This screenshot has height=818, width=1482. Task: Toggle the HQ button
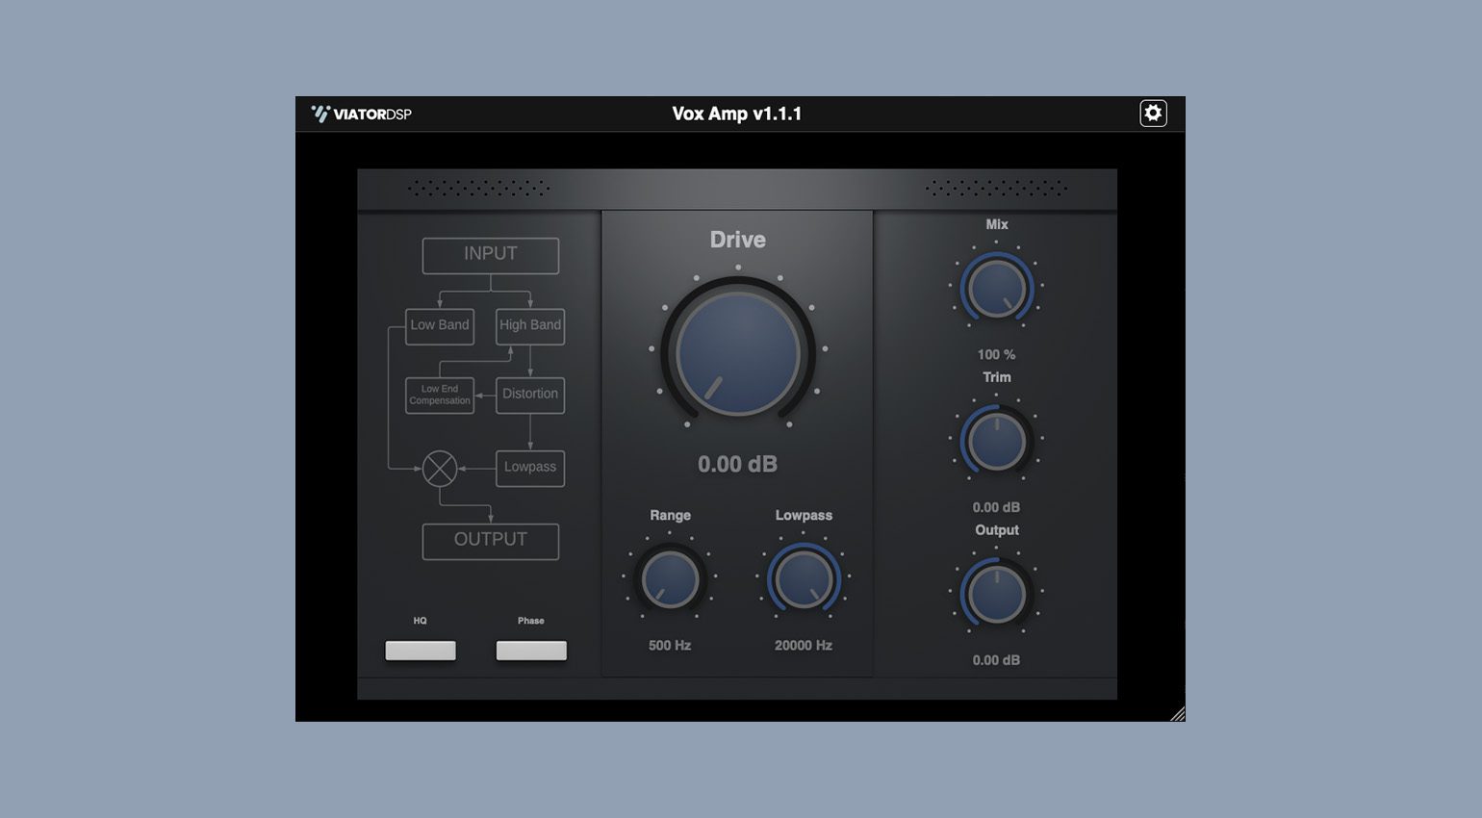(421, 651)
